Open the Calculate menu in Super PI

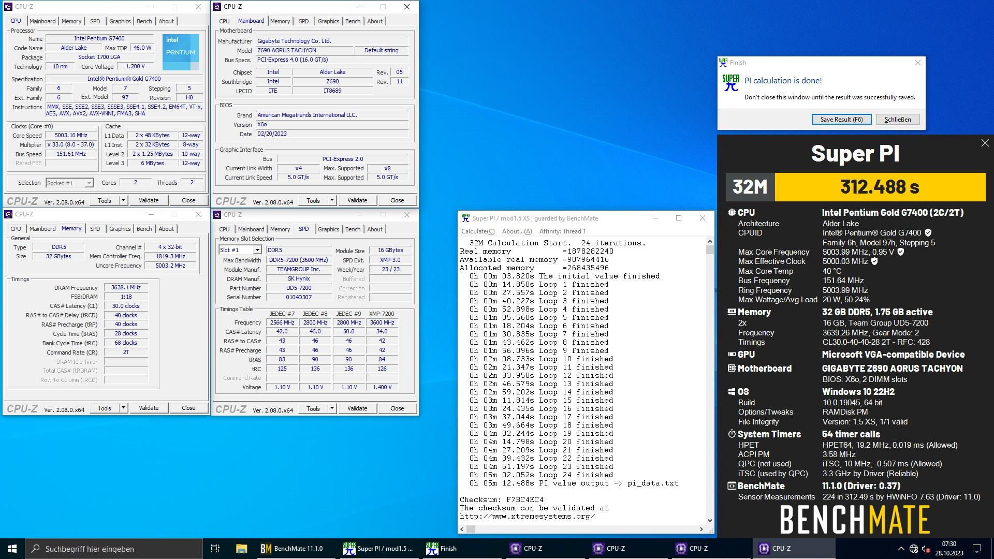477,231
